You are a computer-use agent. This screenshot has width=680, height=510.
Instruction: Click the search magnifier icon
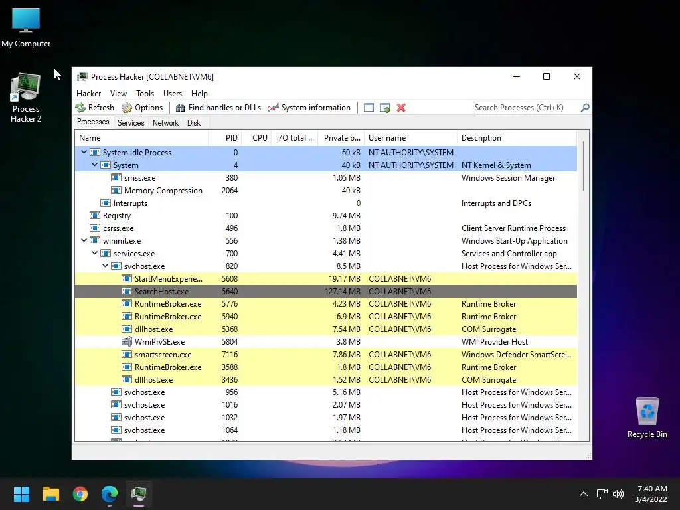(x=585, y=107)
